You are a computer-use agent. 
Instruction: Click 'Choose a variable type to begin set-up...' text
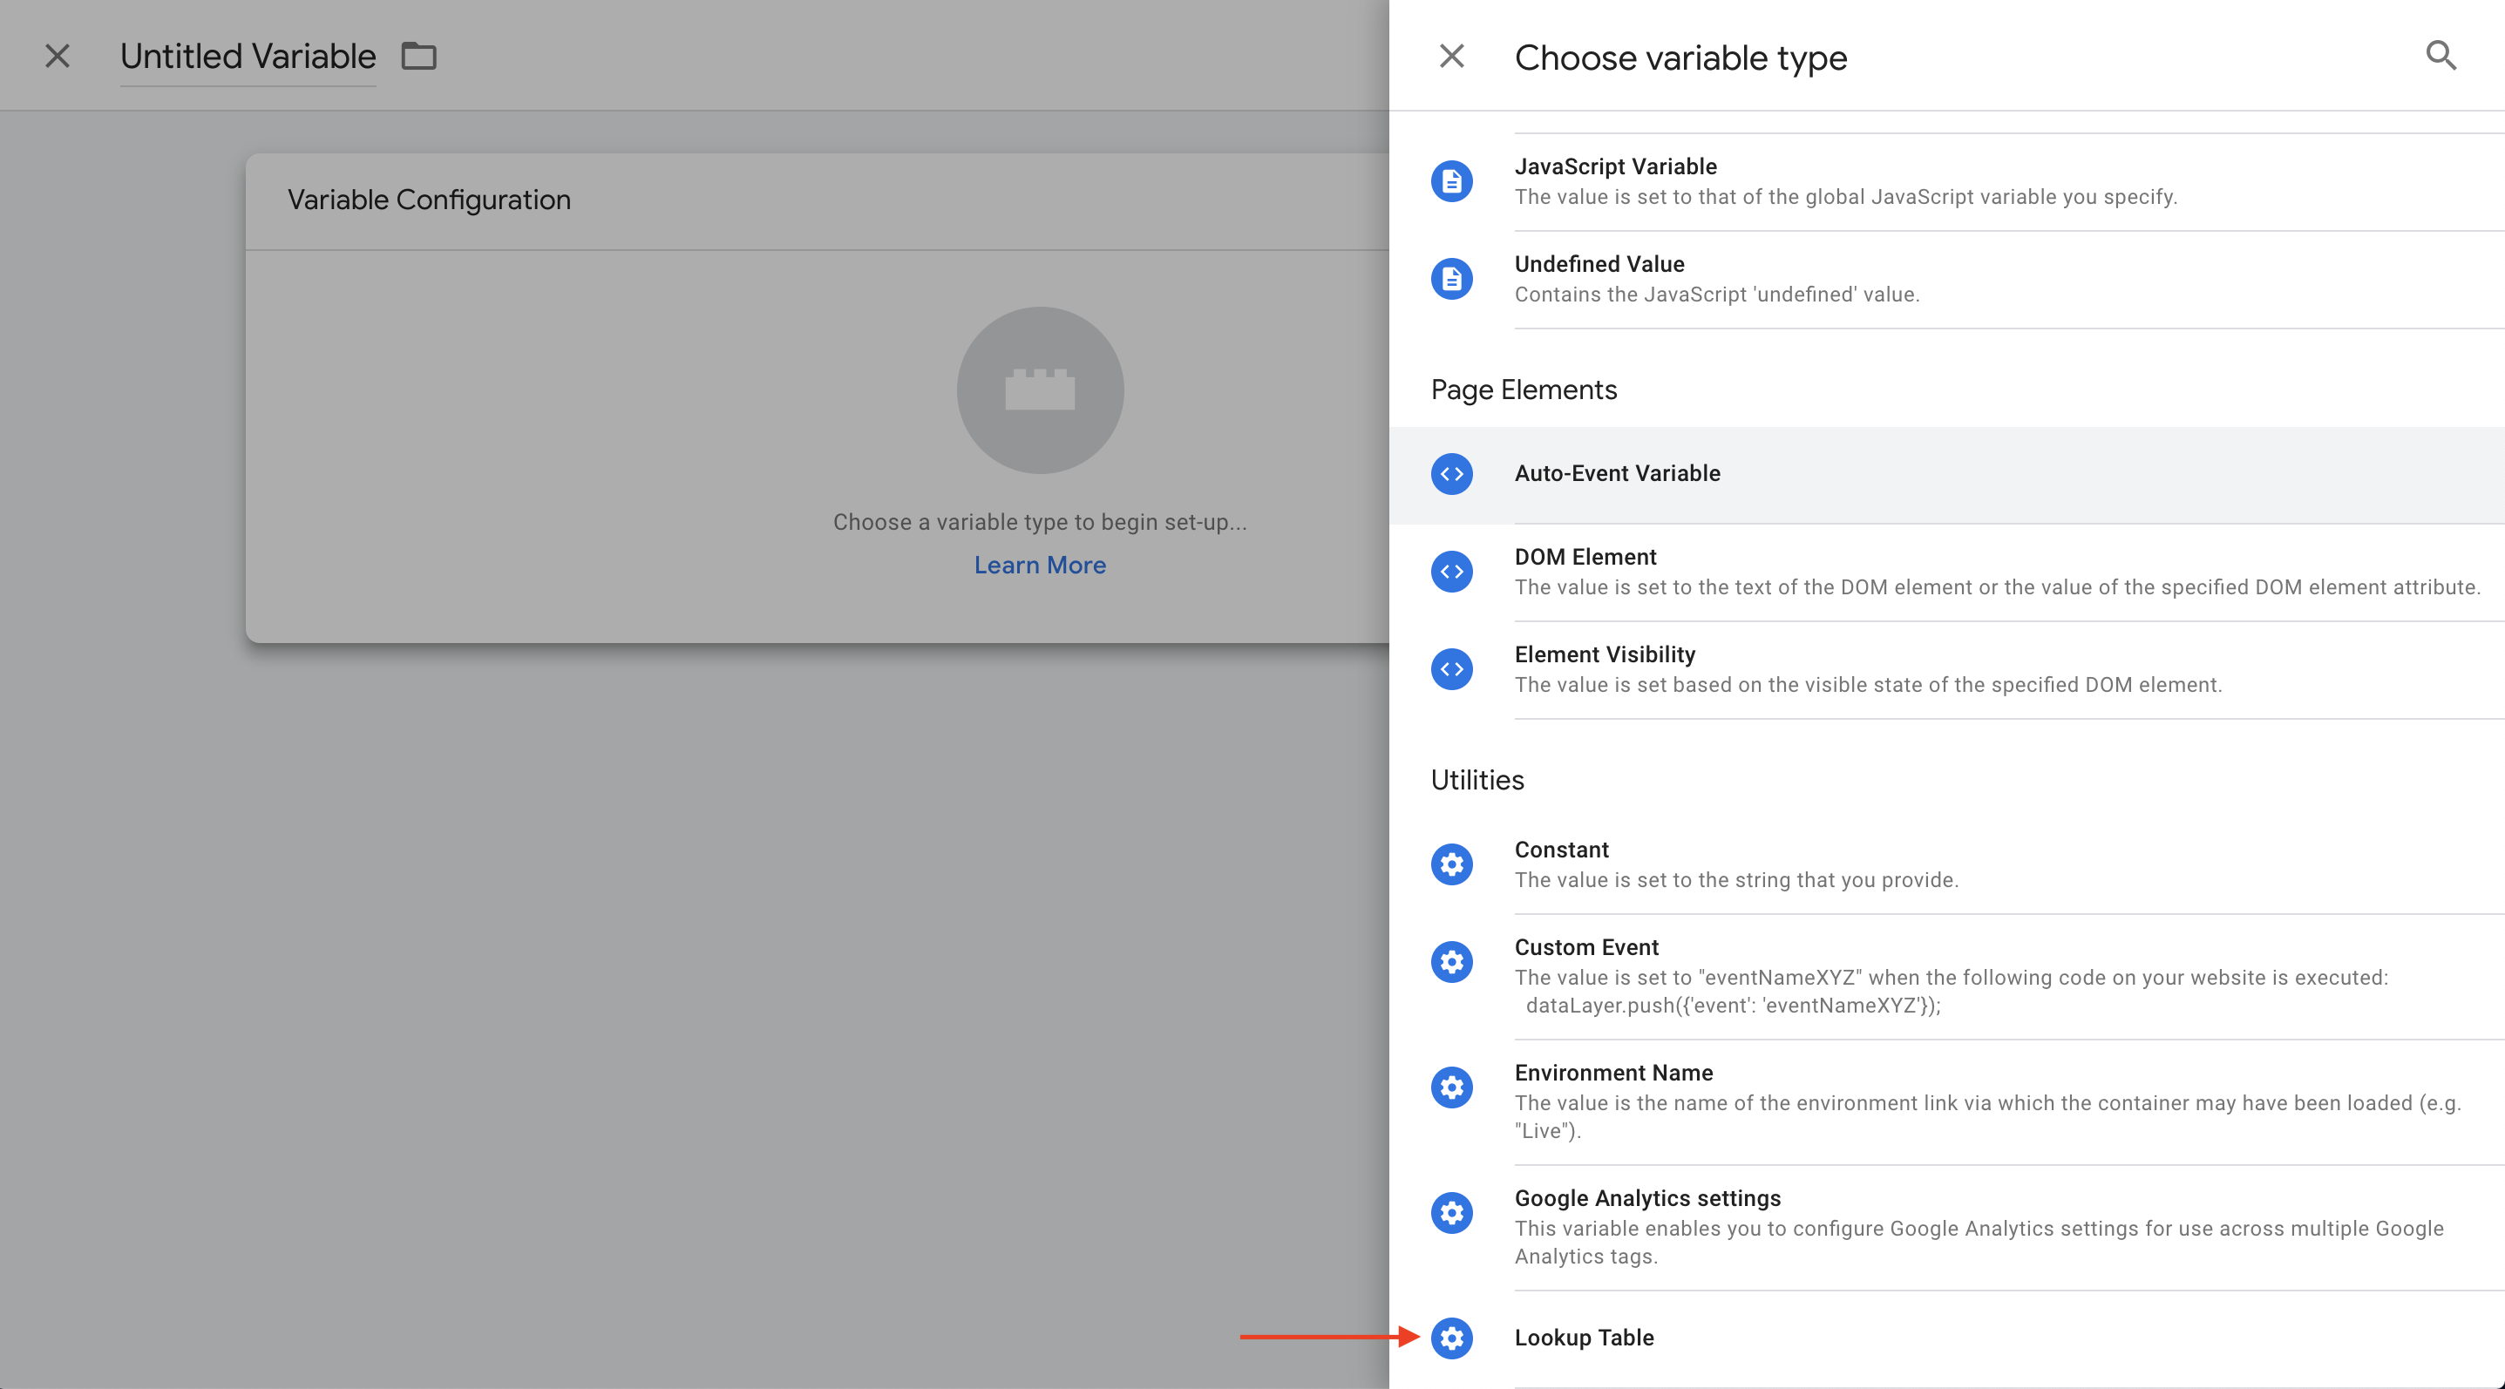1040,522
